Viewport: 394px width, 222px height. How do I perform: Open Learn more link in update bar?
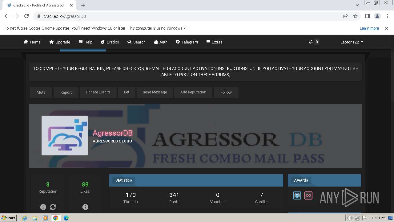[369, 28]
